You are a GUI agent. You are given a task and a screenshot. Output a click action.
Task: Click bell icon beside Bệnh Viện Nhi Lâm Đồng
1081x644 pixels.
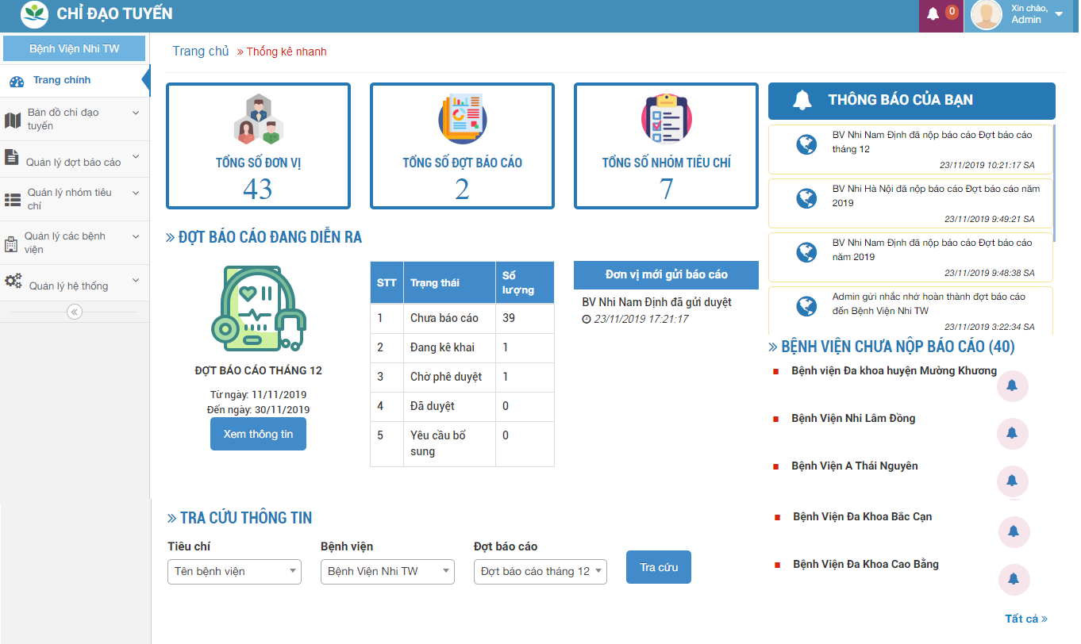coord(1012,433)
